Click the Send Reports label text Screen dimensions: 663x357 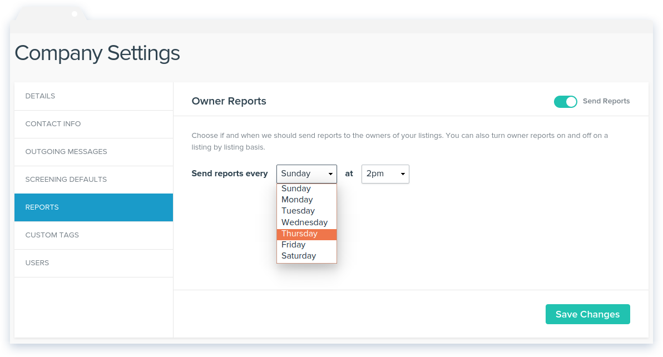606,101
